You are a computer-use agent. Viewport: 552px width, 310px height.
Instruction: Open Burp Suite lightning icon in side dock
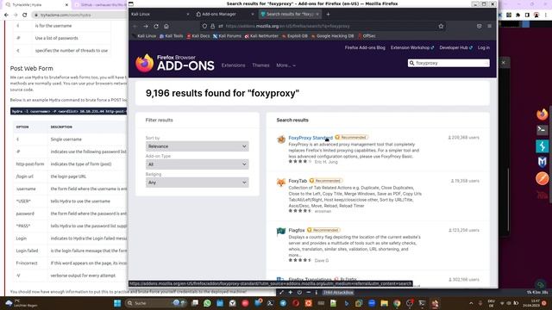pos(543,146)
